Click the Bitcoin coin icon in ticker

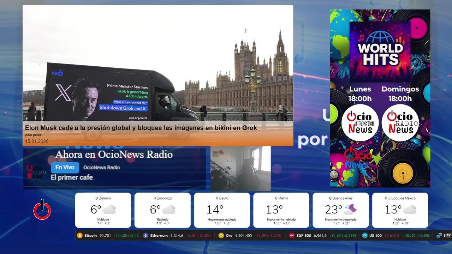coord(80,236)
